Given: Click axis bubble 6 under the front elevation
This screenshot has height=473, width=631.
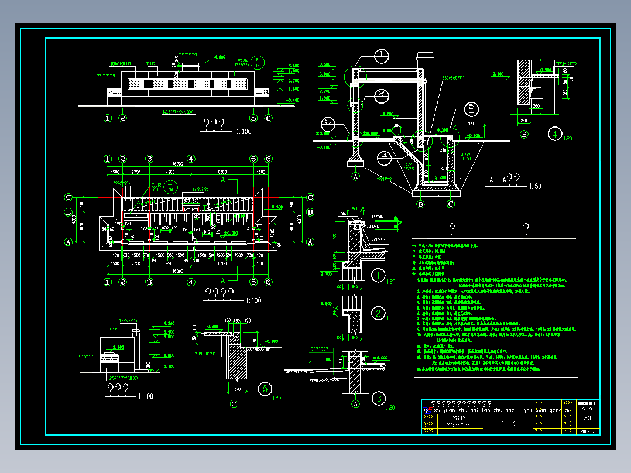Looking at the screenshot, I should click(269, 118).
